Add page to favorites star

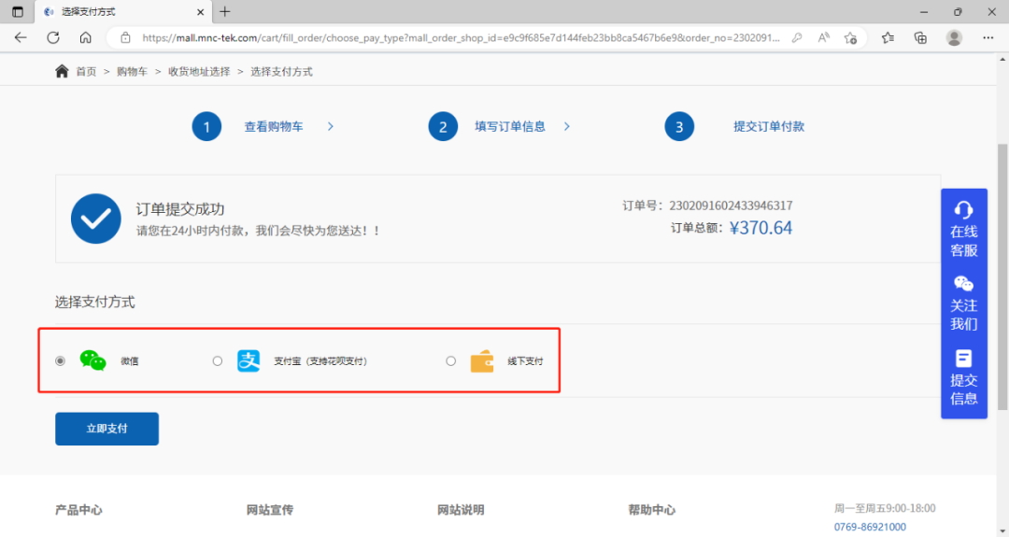(851, 38)
